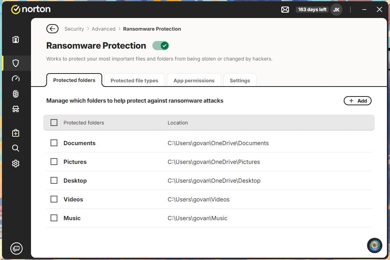390x260 pixels.
Task: Click the back arrow button
Action: pos(52,29)
